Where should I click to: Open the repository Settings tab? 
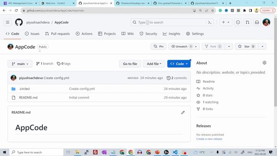point(195,34)
